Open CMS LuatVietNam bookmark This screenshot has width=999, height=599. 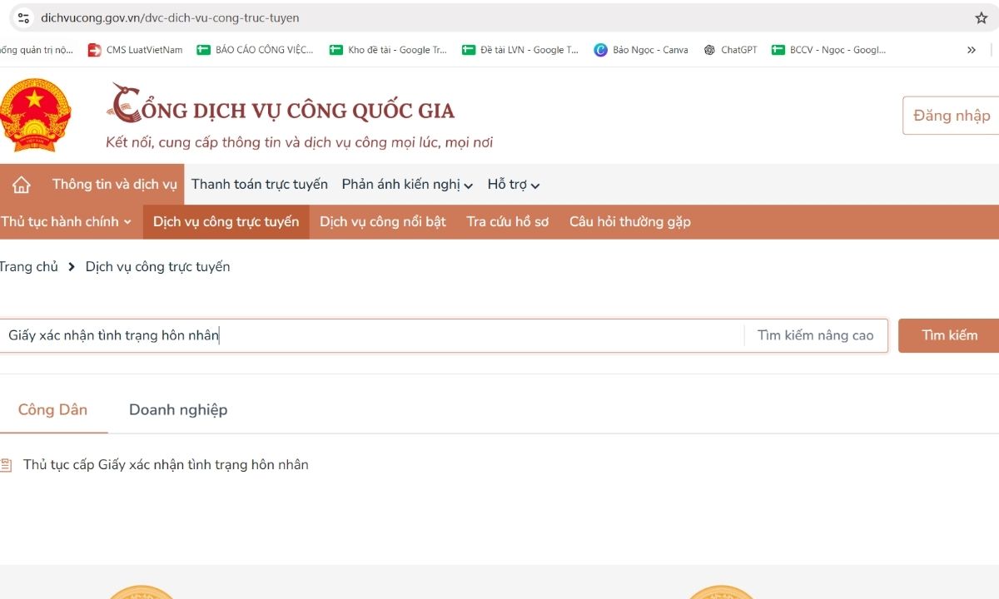pos(135,50)
